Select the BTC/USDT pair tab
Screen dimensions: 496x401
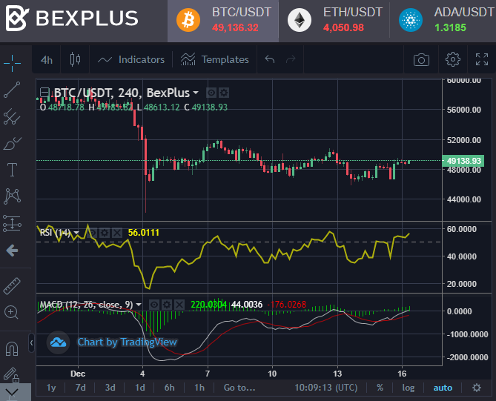tap(223, 21)
